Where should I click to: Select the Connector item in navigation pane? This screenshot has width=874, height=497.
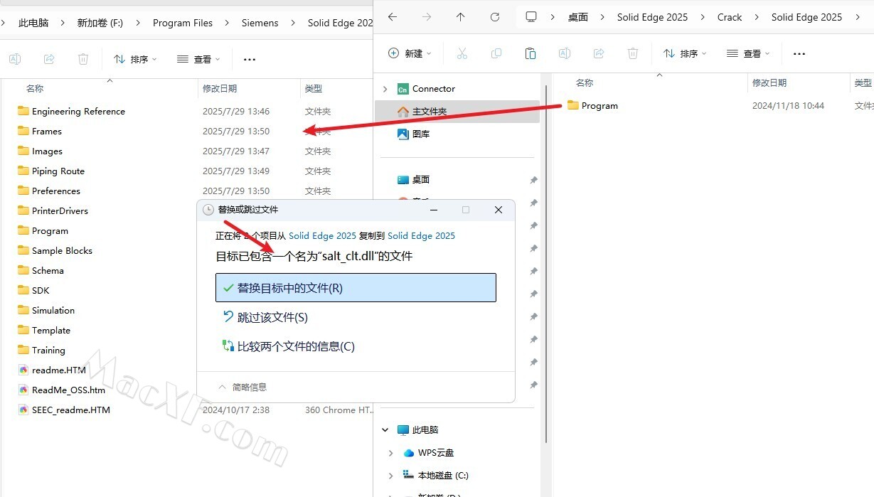pyautogui.click(x=433, y=89)
